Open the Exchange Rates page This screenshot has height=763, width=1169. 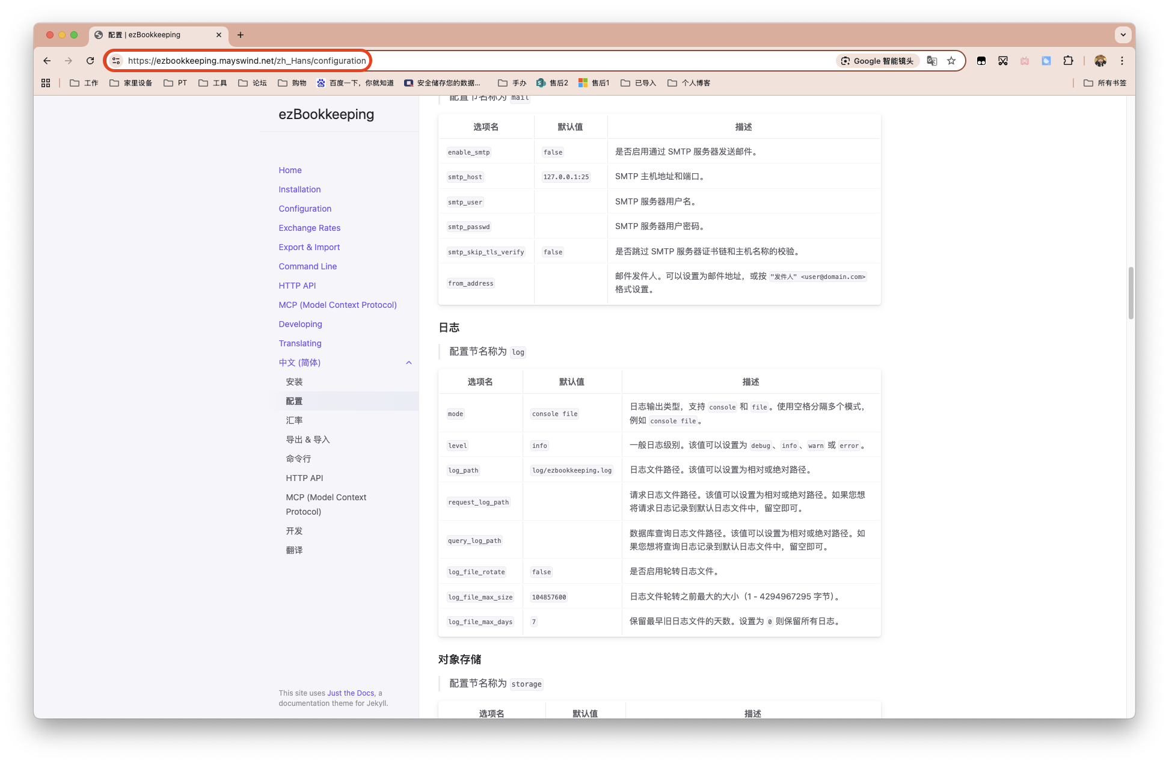[x=309, y=228]
